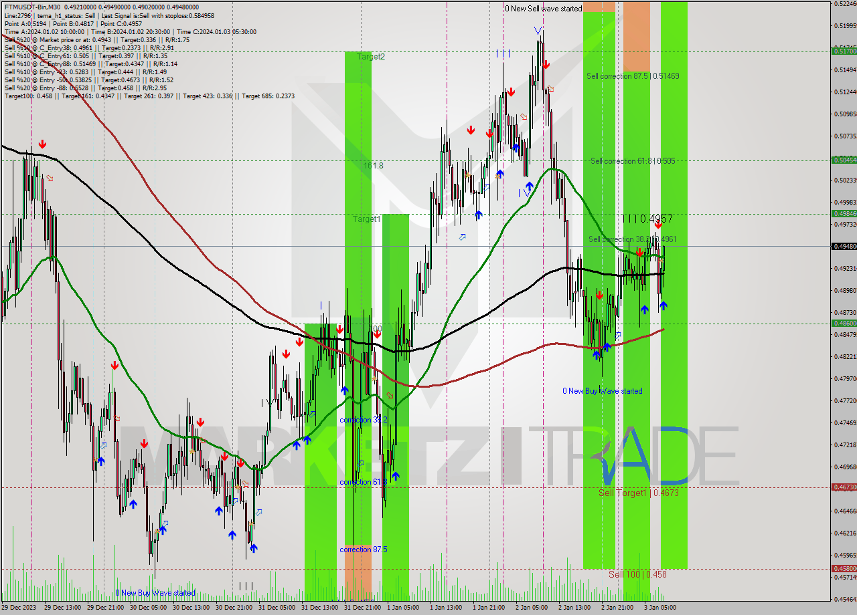Image resolution: width=857 pixels, height=615 pixels.
Task: Select 'Sell correction 38.2 | 0.4961' label
Action: pos(632,239)
